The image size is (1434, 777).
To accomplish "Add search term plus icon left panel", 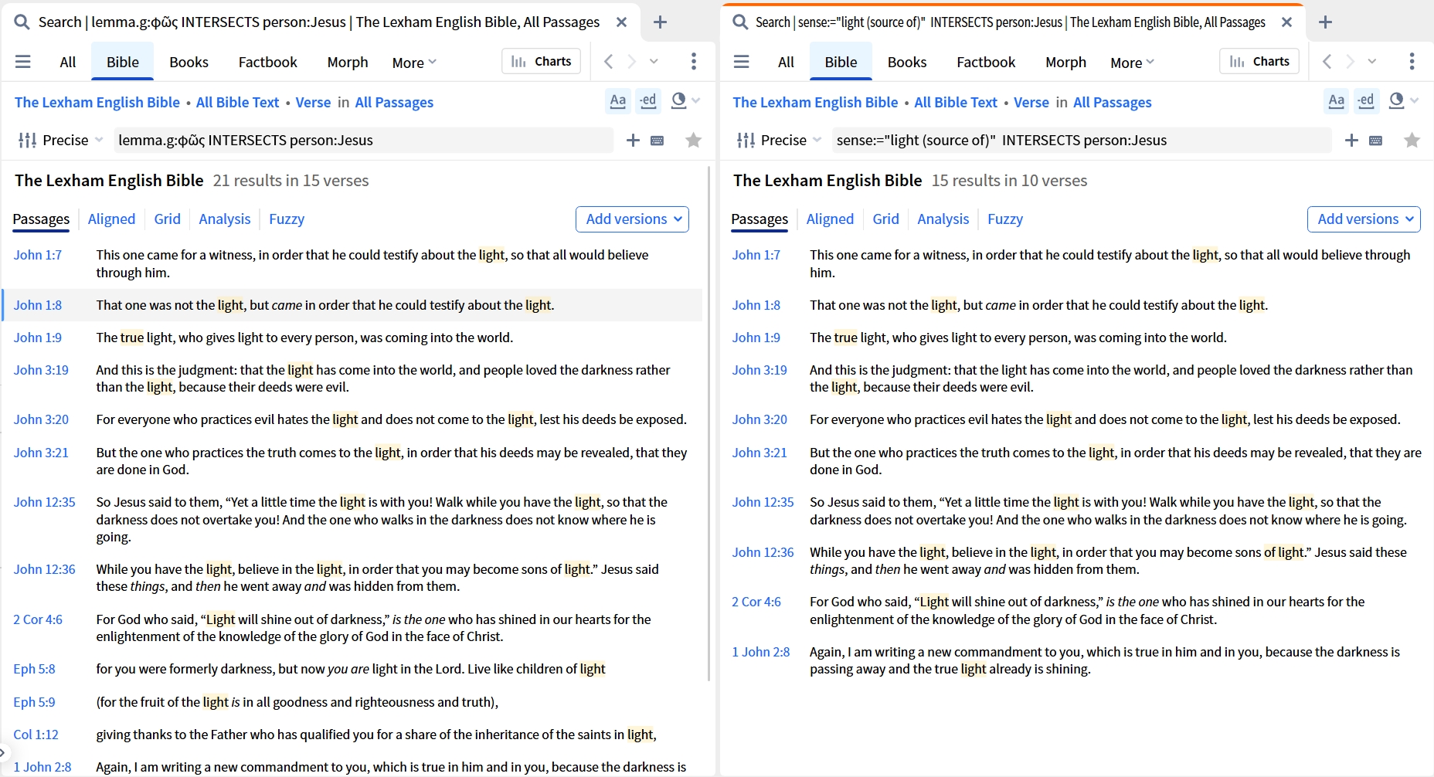I will pyautogui.click(x=633, y=140).
